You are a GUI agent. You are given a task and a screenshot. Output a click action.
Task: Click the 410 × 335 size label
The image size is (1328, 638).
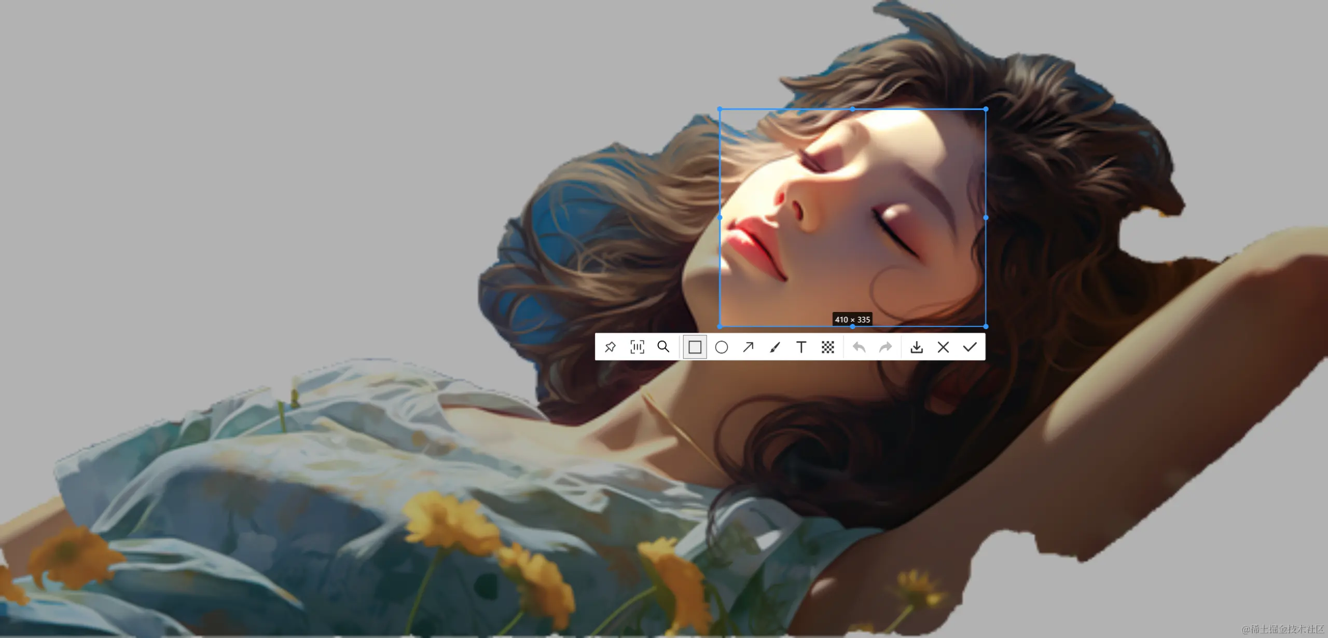tap(852, 319)
